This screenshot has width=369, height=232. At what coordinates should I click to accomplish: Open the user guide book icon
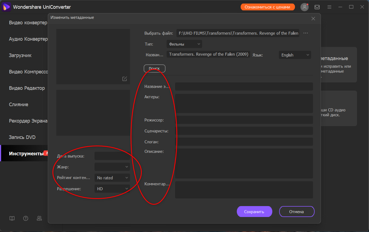[12, 218]
